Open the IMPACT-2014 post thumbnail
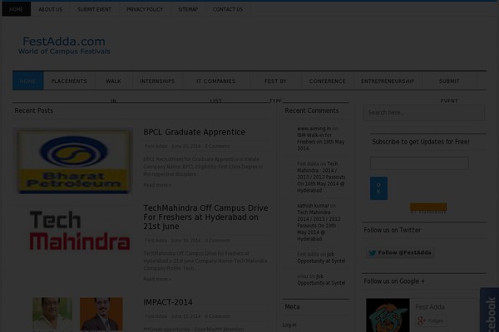 tap(77, 315)
